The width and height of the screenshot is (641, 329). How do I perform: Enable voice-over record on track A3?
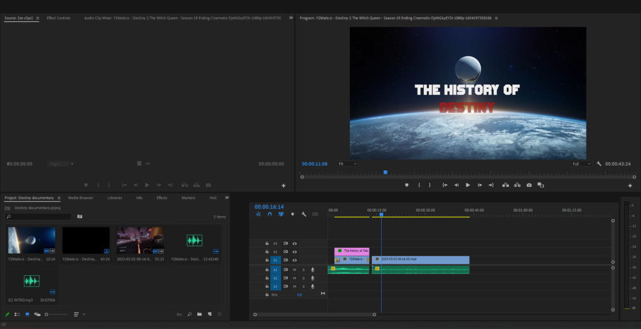point(313,287)
